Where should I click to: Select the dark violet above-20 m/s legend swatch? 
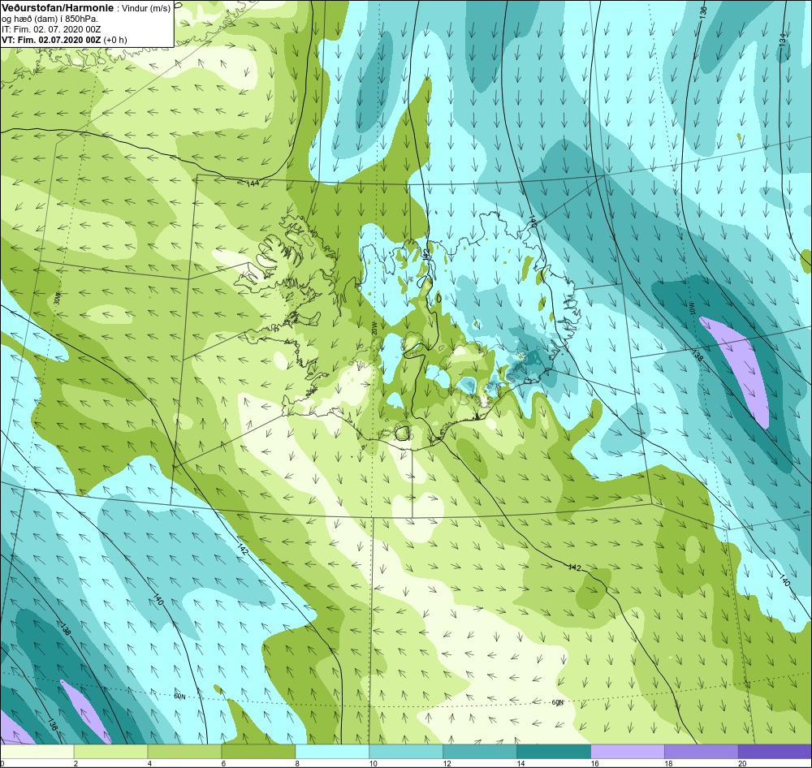[x=775, y=752]
